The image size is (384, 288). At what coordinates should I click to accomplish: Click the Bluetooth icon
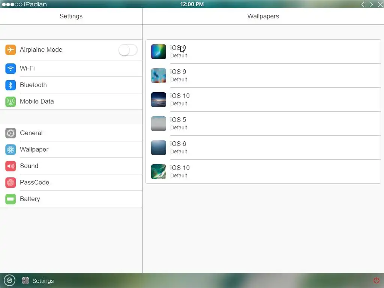tap(10, 85)
